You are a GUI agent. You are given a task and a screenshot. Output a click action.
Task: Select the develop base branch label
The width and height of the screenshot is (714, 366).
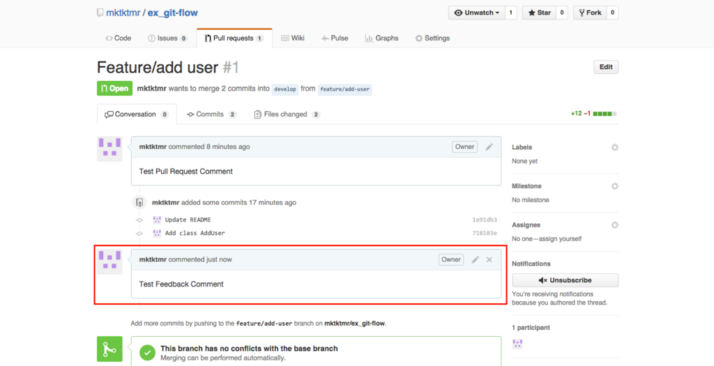285,89
